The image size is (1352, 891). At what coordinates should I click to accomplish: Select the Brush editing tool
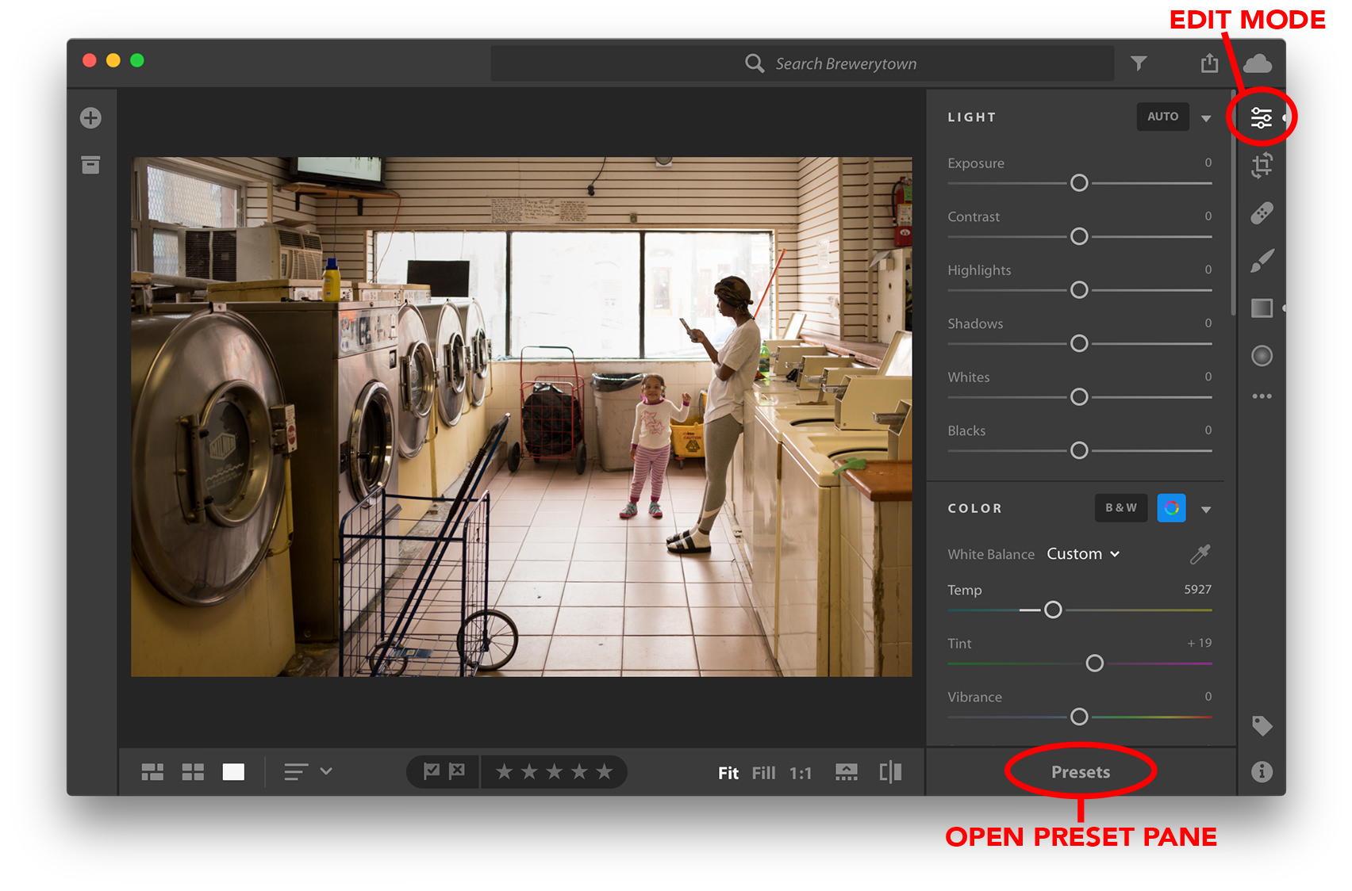(x=1262, y=260)
